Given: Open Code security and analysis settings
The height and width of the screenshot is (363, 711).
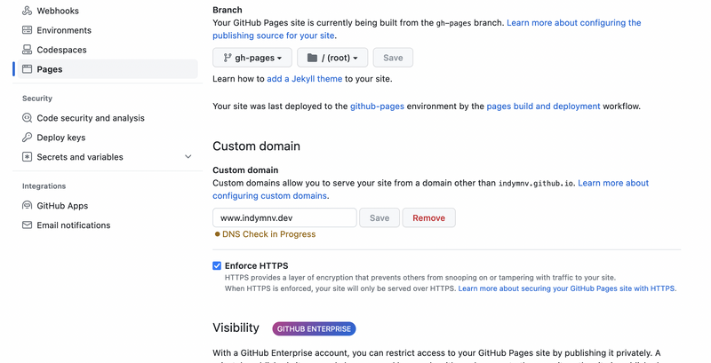Looking at the screenshot, I should (x=90, y=118).
